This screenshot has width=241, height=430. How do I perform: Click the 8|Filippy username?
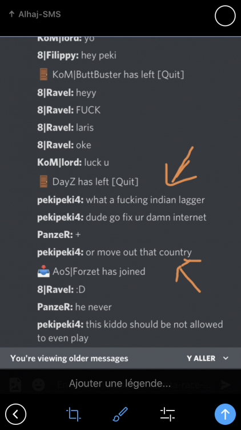click(x=58, y=56)
